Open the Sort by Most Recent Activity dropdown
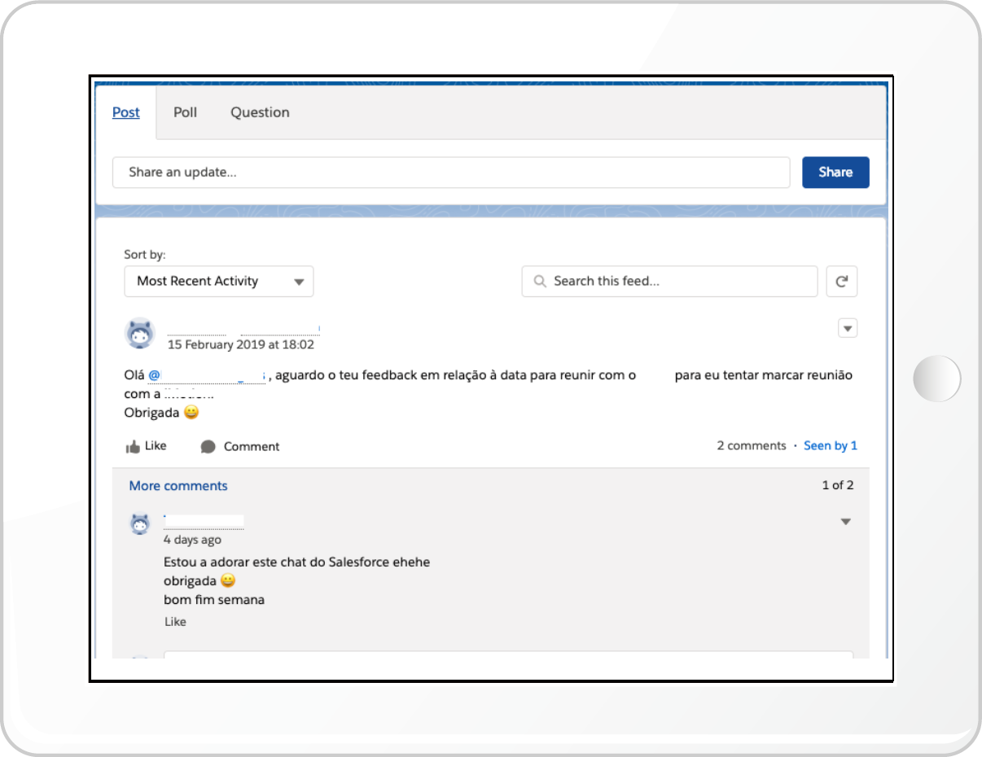982x757 pixels. click(218, 282)
